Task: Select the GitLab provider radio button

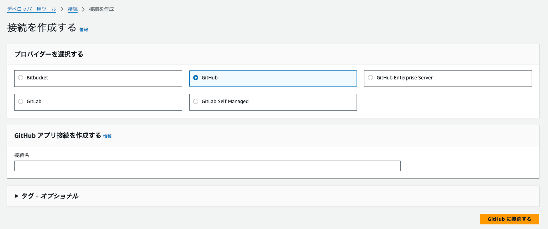Action: 21,101
